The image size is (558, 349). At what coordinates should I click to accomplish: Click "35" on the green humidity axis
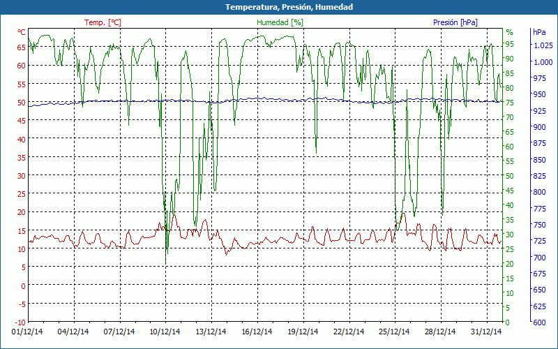point(510,220)
